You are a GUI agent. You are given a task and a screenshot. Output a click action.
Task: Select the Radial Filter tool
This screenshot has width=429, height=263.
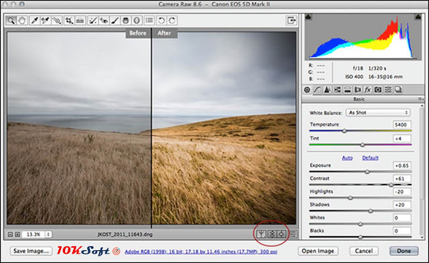coord(137,21)
